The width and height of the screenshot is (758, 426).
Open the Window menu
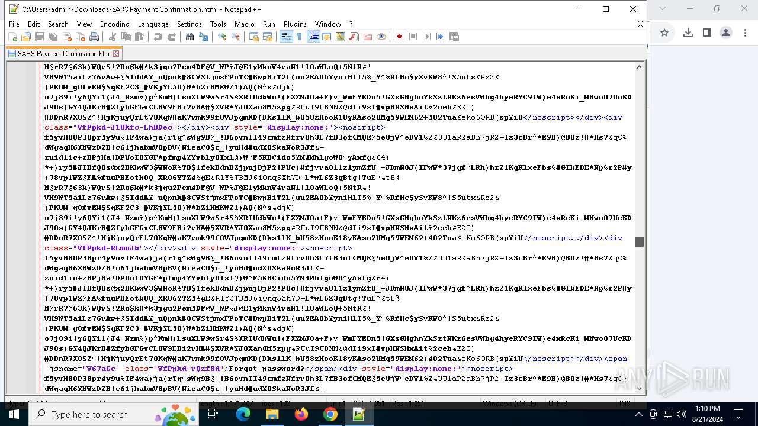(328, 24)
